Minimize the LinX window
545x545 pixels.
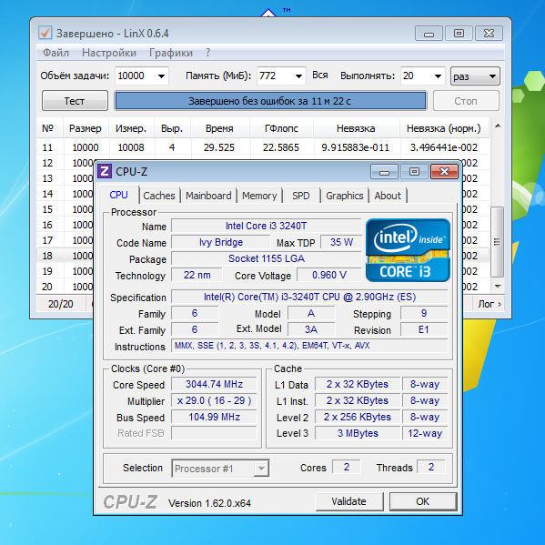[x=429, y=34]
